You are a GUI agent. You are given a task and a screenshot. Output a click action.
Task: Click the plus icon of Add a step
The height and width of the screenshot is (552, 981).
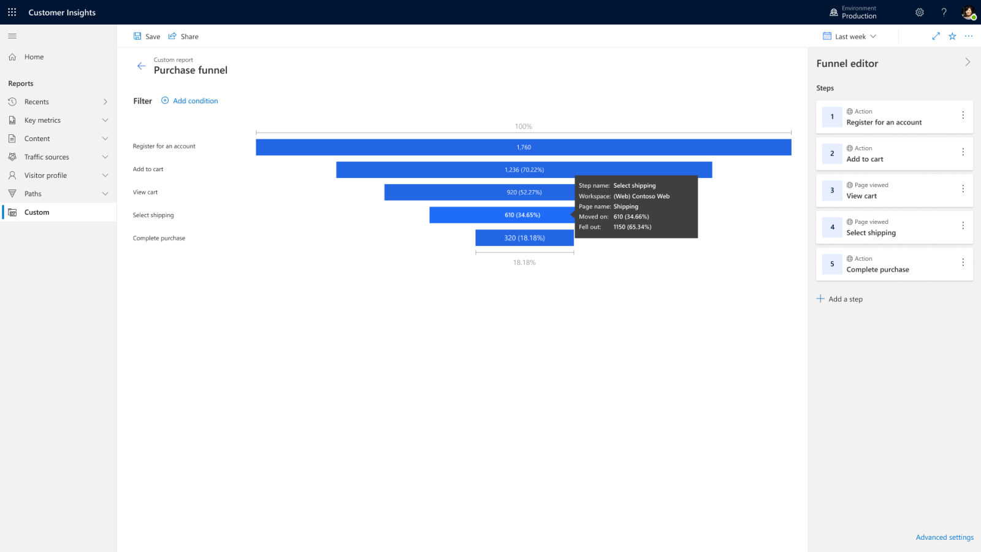[820, 299]
